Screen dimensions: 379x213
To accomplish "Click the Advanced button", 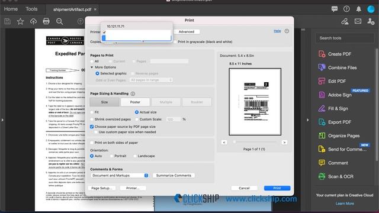I will tap(187, 31).
